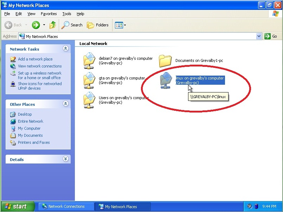Click the title bar network icon
283x212 pixels.
[x=4, y=5]
